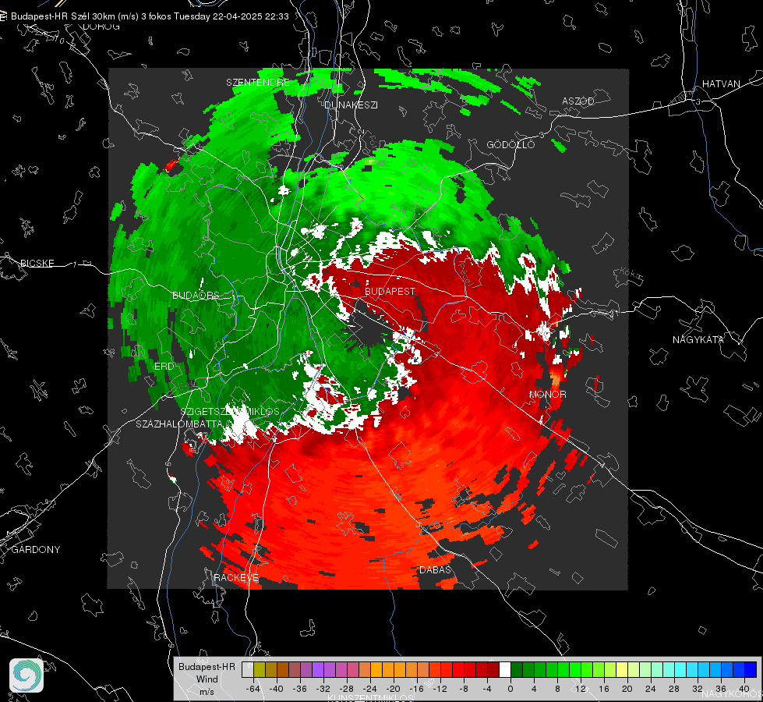This screenshot has height=702, width=763.
Task: Click the -12 legend scale value
Action: 440,689
